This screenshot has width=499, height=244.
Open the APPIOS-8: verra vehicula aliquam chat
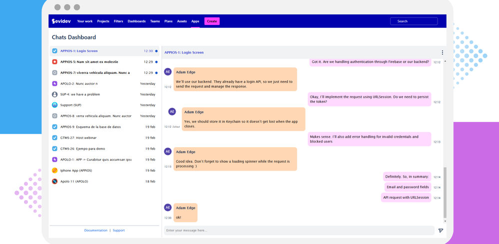pos(104,116)
